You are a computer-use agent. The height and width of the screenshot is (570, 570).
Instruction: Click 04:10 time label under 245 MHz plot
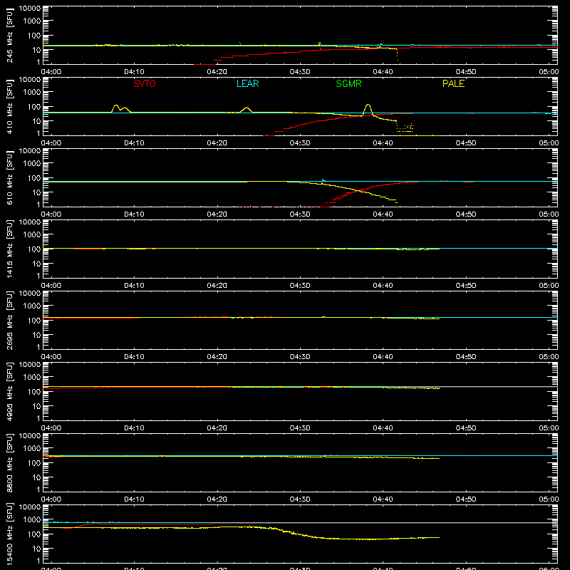pyautogui.click(x=134, y=72)
